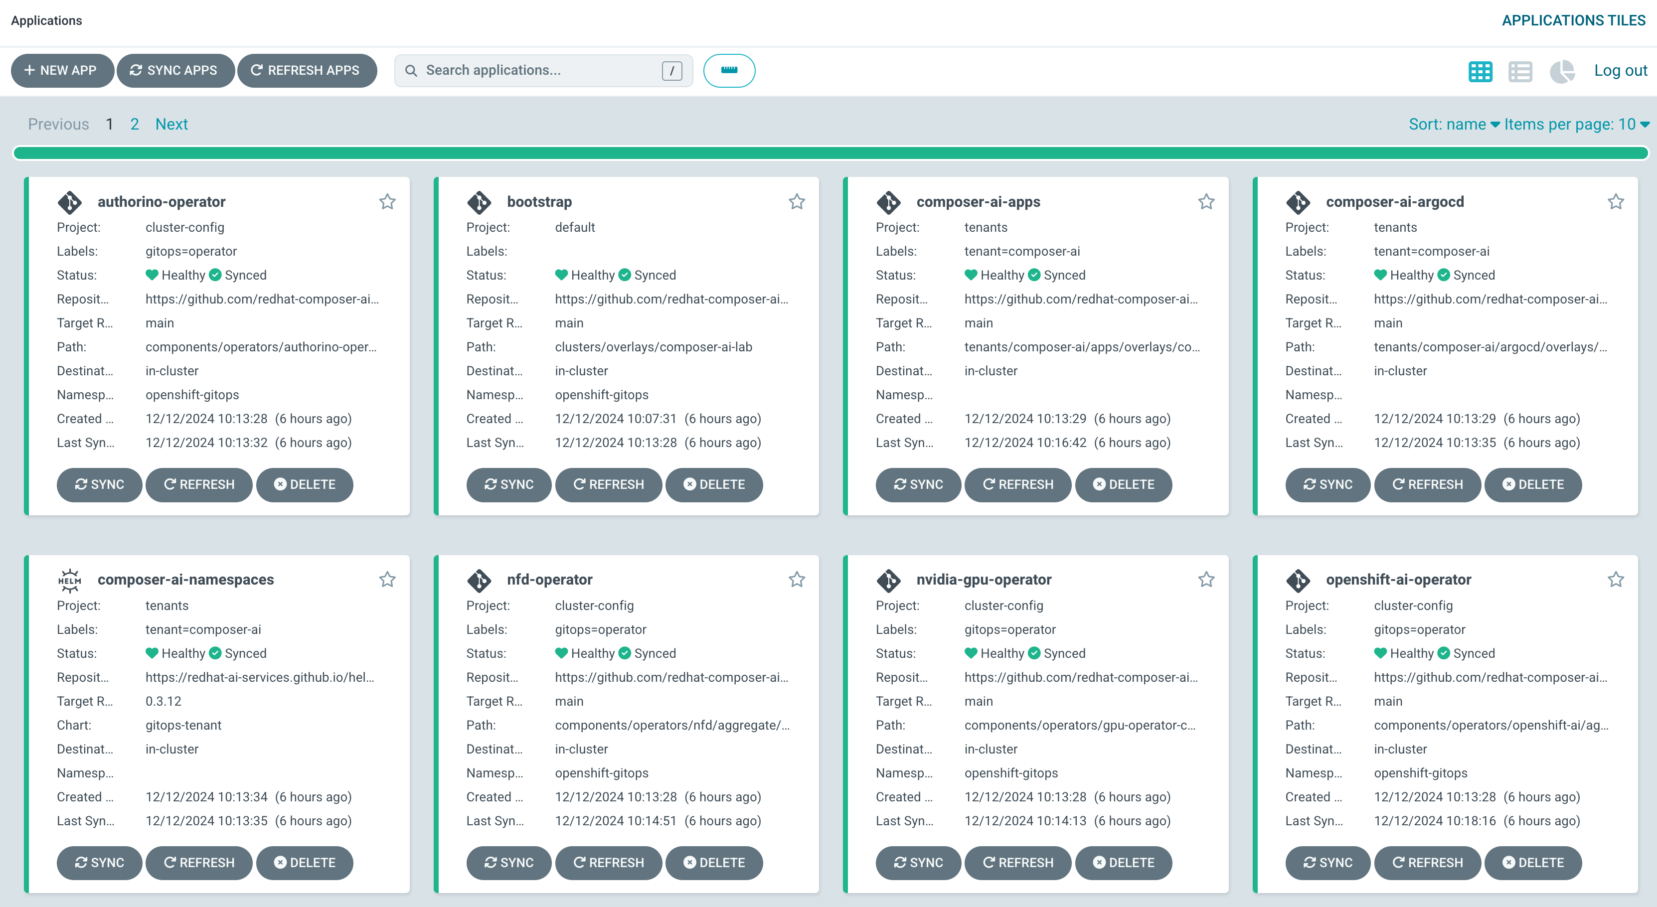
Task: Create a new app with NEW APP
Action: [x=62, y=70]
